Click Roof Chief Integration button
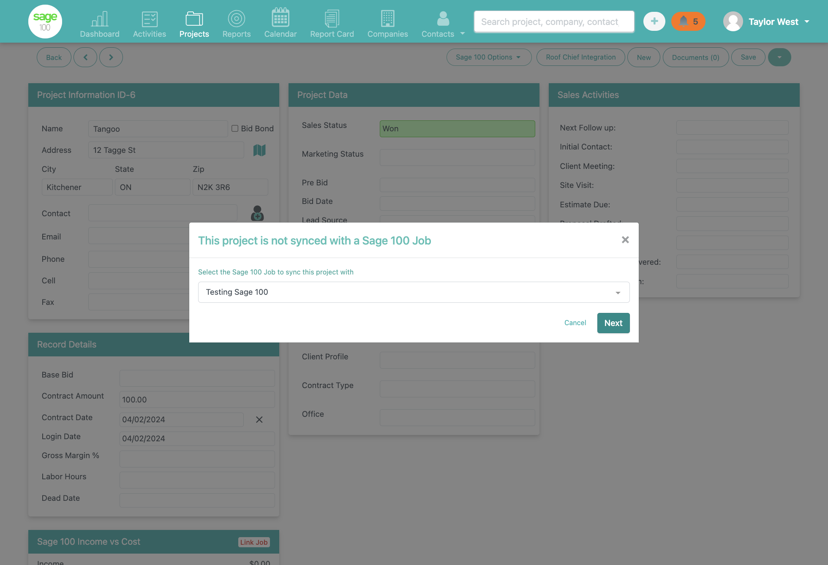Viewport: 828px width, 565px height. [x=581, y=57]
